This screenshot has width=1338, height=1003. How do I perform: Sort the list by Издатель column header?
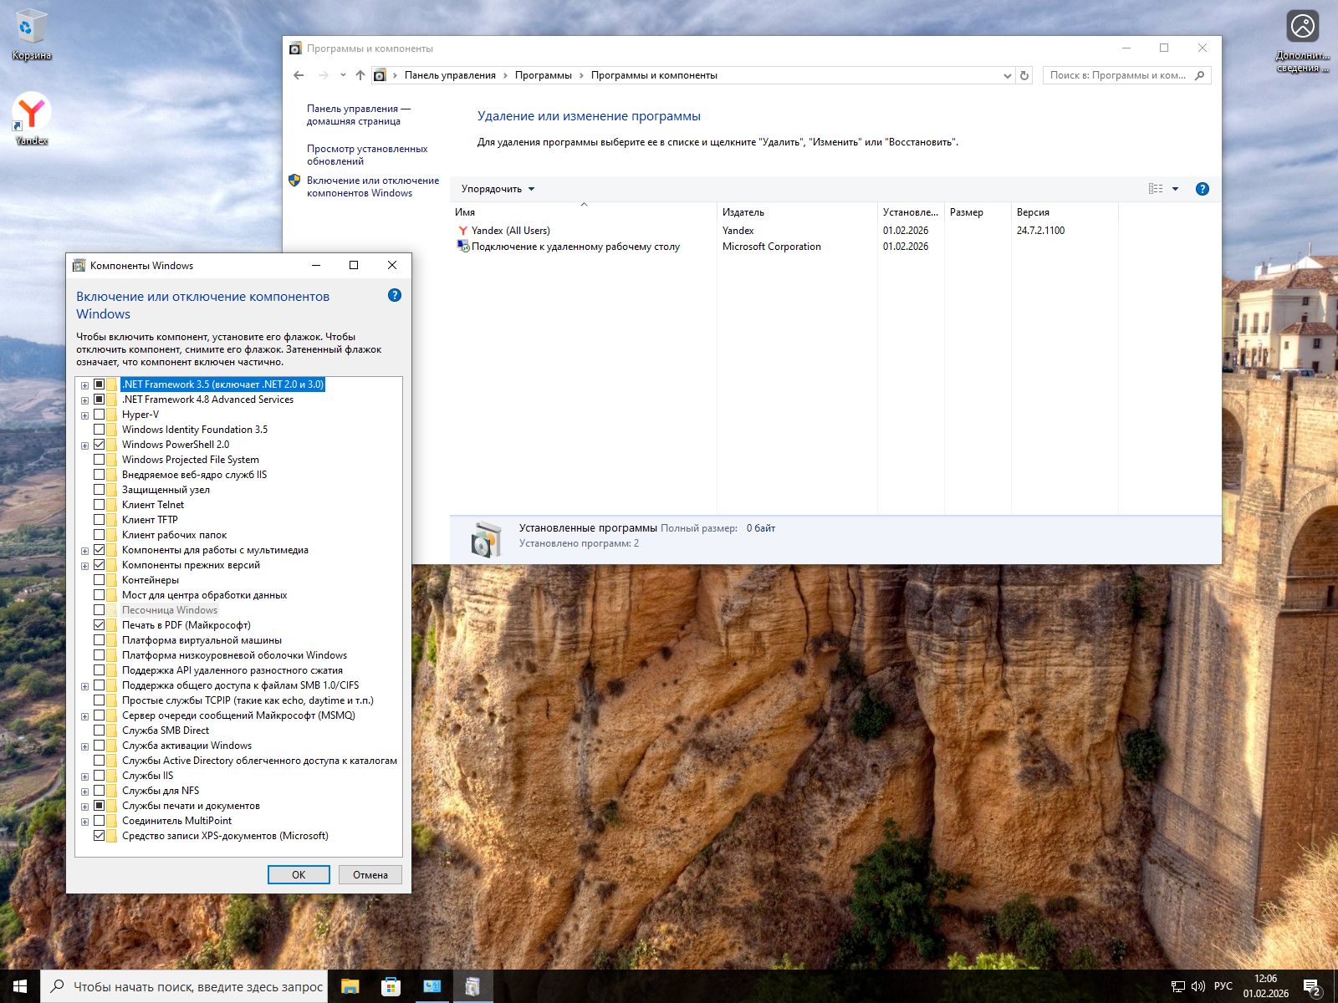click(743, 212)
